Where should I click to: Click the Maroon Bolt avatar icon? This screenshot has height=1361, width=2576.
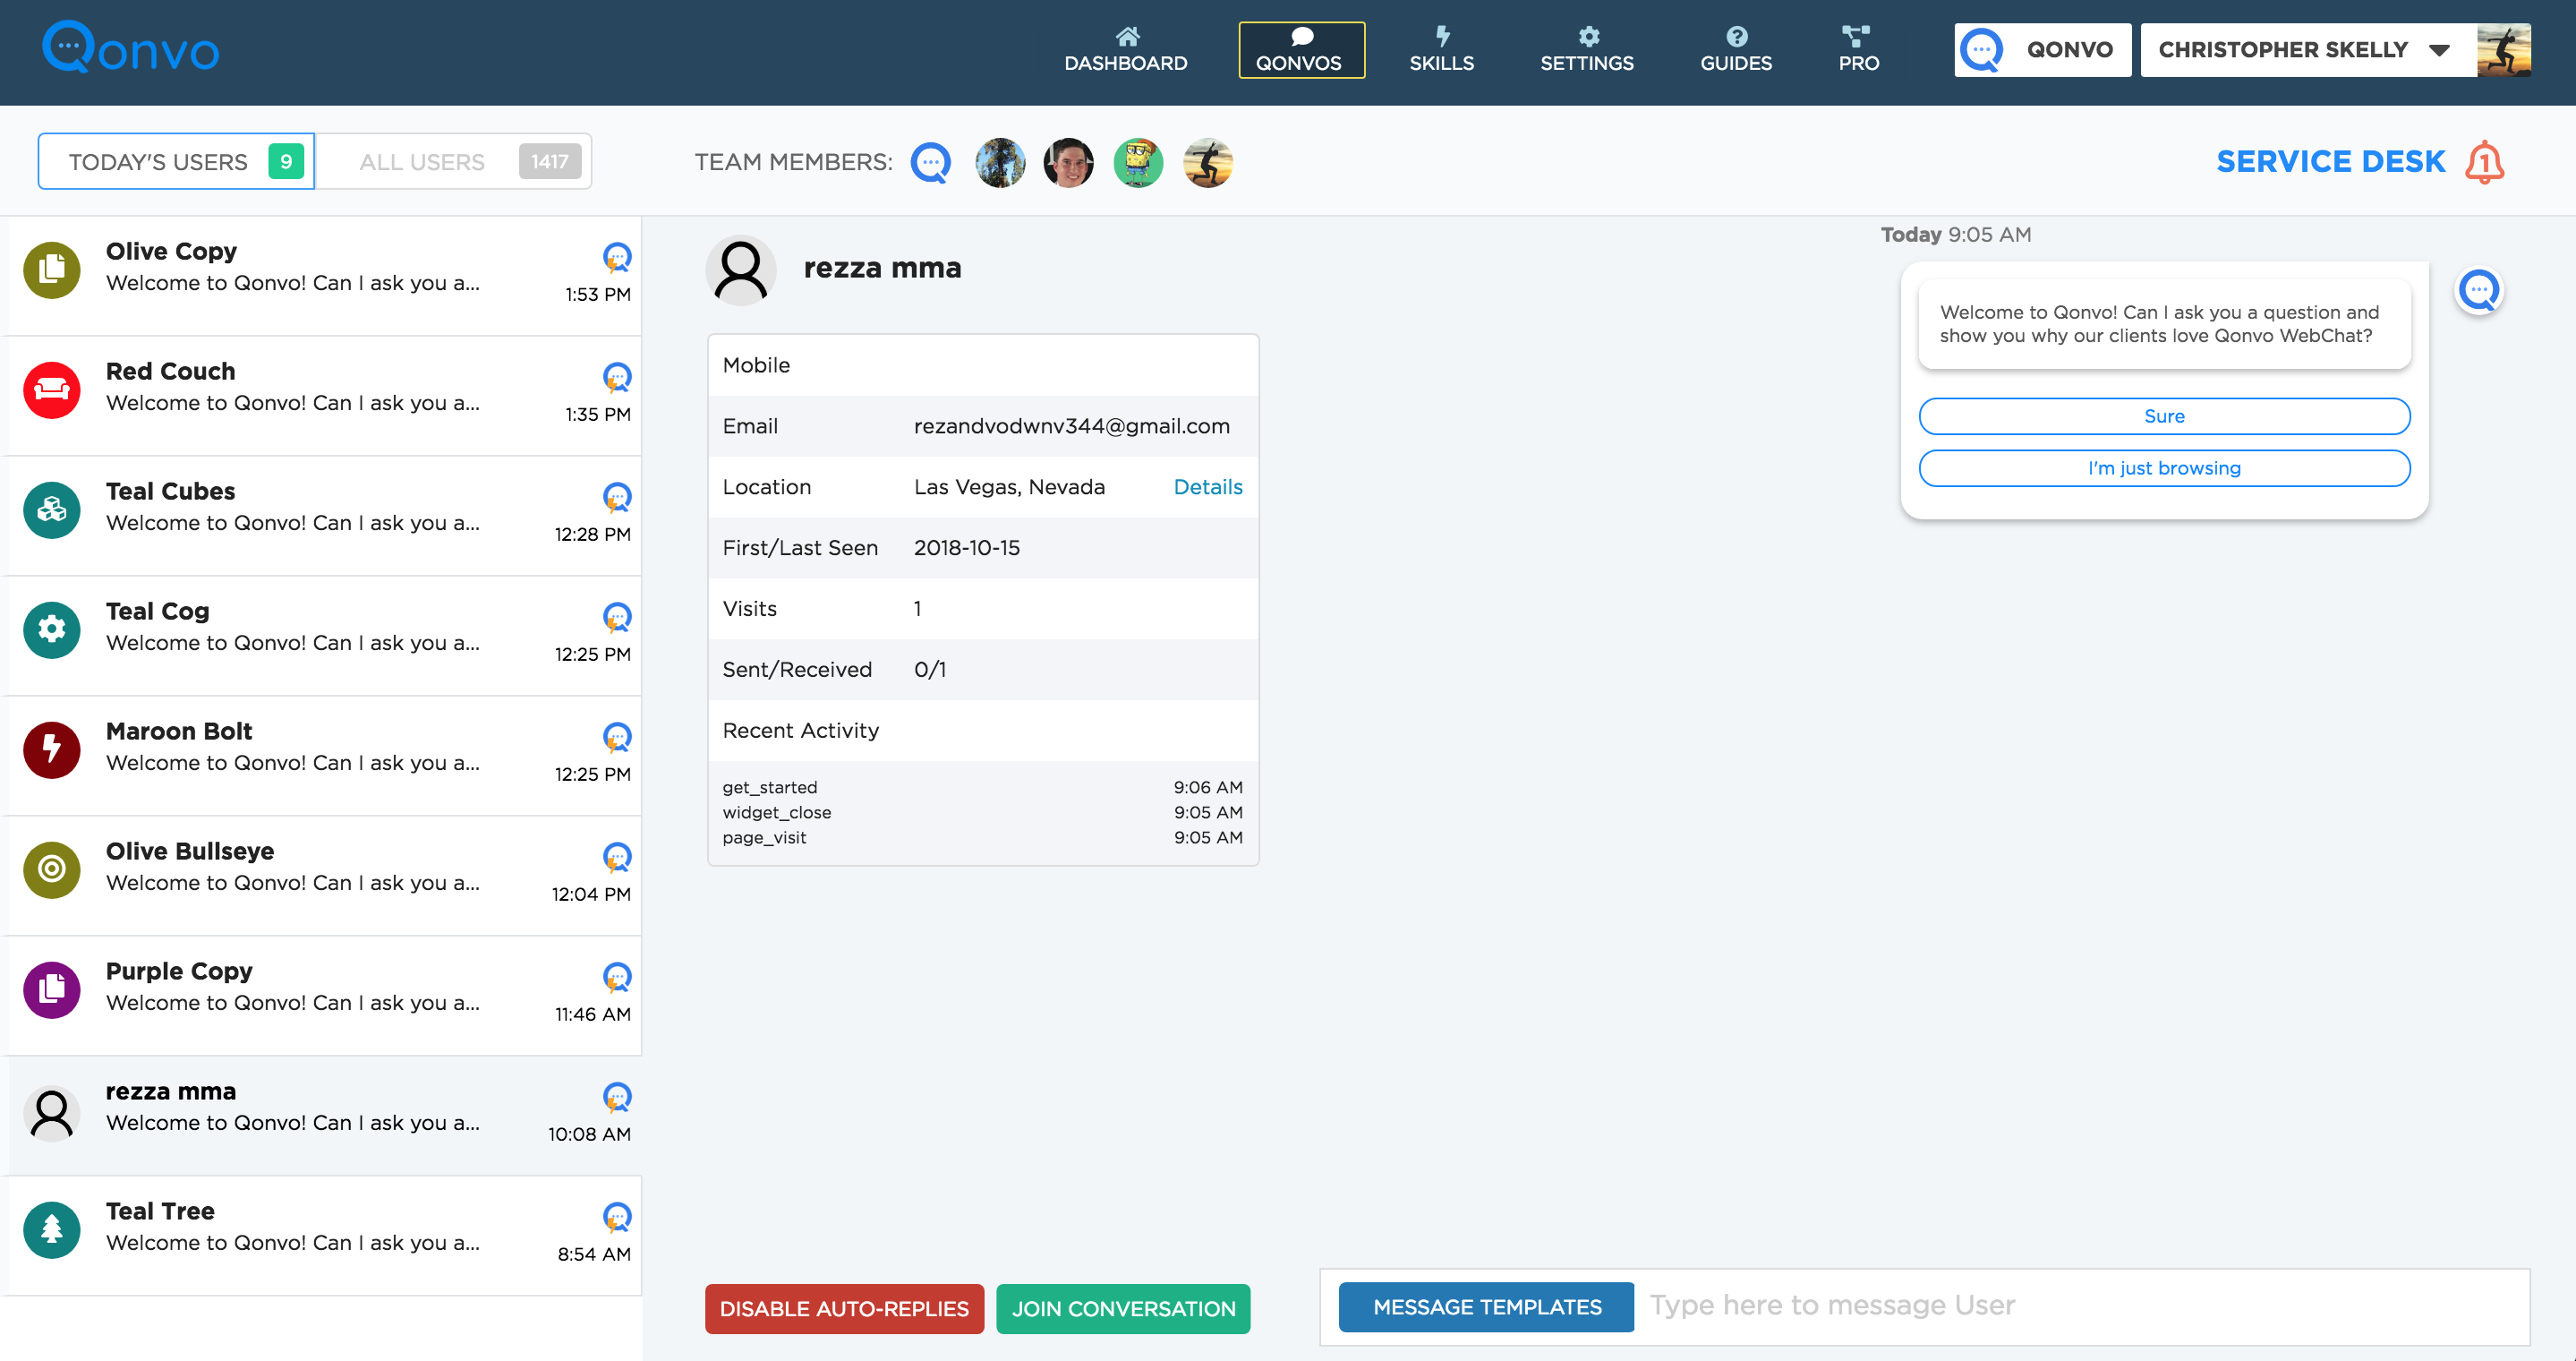coord(52,749)
